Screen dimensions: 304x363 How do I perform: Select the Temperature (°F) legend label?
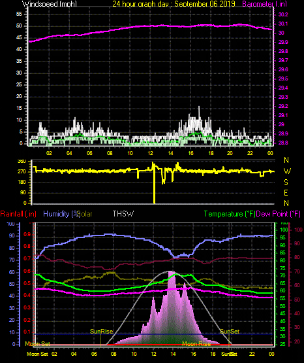[230, 214]
